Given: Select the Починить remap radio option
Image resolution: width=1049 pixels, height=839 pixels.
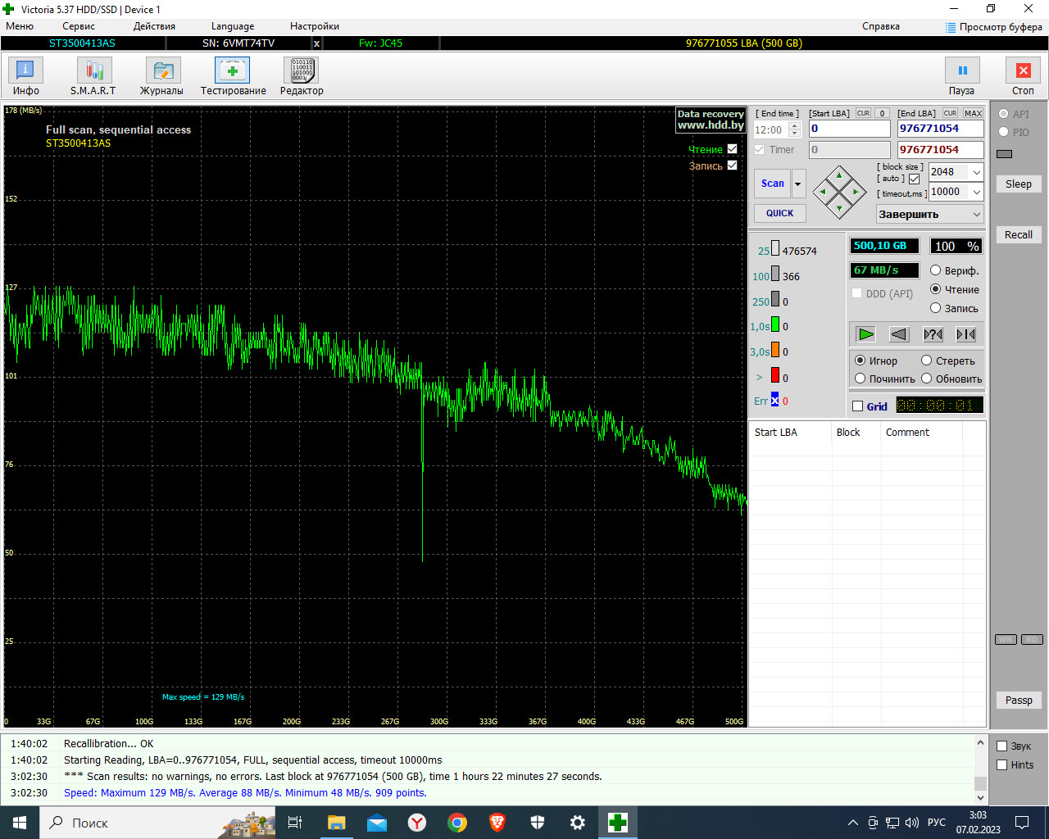Looking at the screenshot, I should tap(861, 379).
